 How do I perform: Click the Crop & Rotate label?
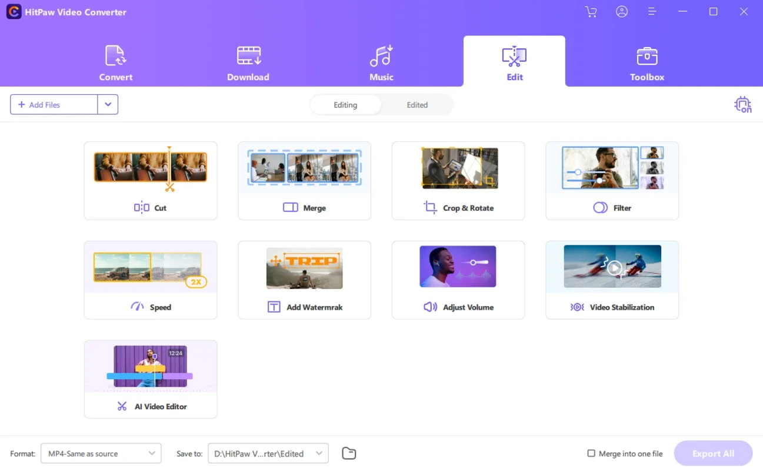[x=468, y=208]
